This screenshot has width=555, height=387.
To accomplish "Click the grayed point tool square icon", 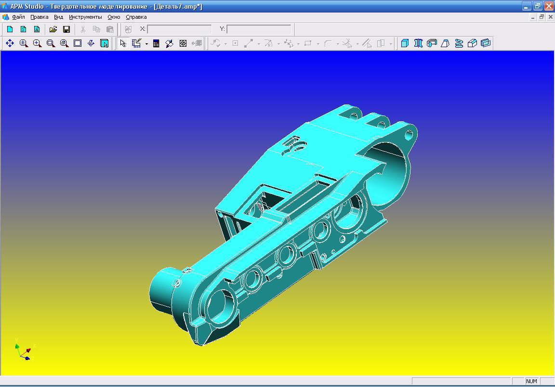I will [236, 43].
